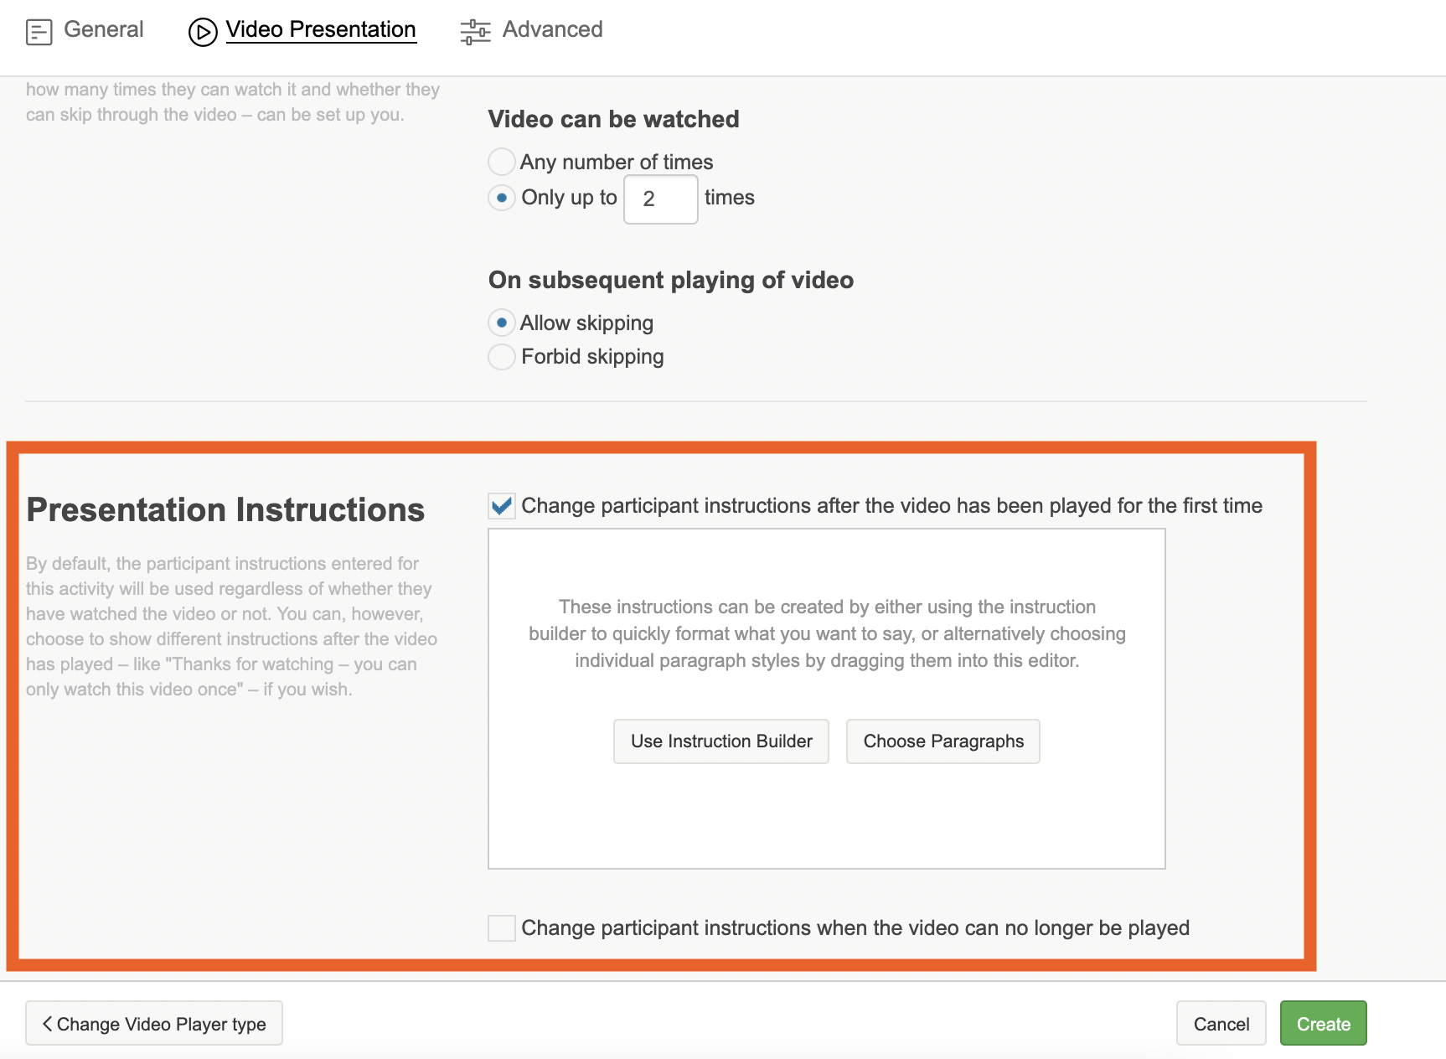Viewport: 1446px width, 1059px height.
Task: Select the Video Presentation tab label
Action: click(x=321, y=30)
